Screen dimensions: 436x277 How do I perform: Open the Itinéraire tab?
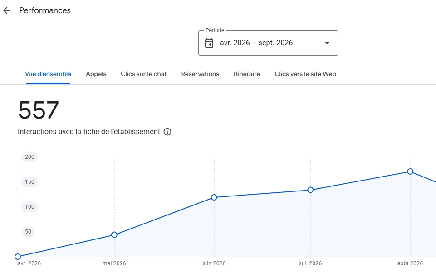click(x=247, y=74)
